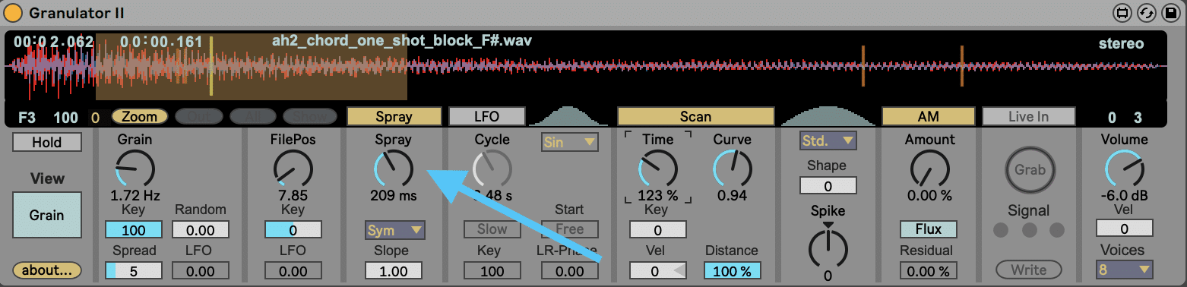Click the Spray knob

coord(394,168)
